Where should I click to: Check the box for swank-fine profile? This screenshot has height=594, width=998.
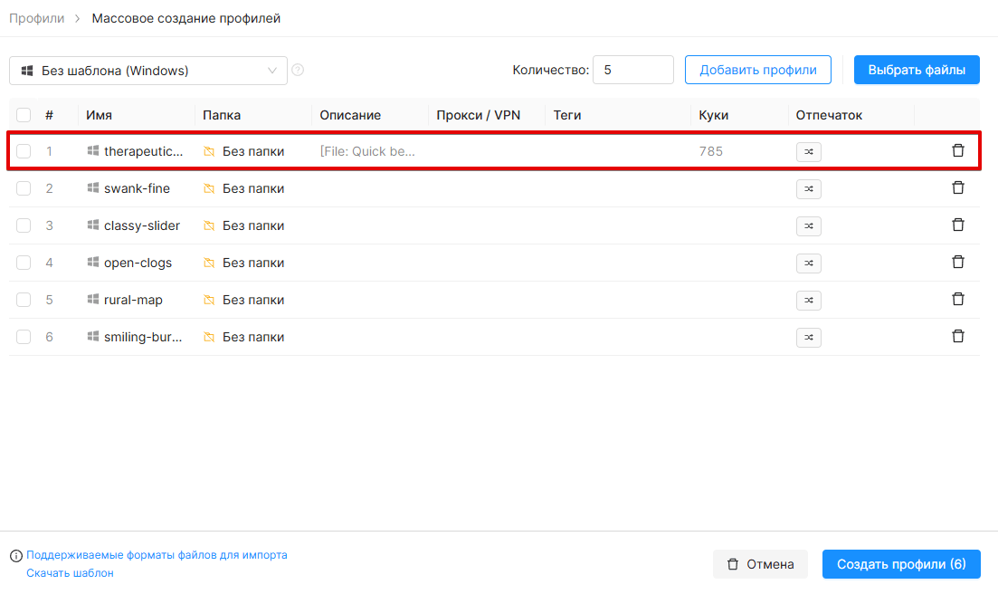24,188
